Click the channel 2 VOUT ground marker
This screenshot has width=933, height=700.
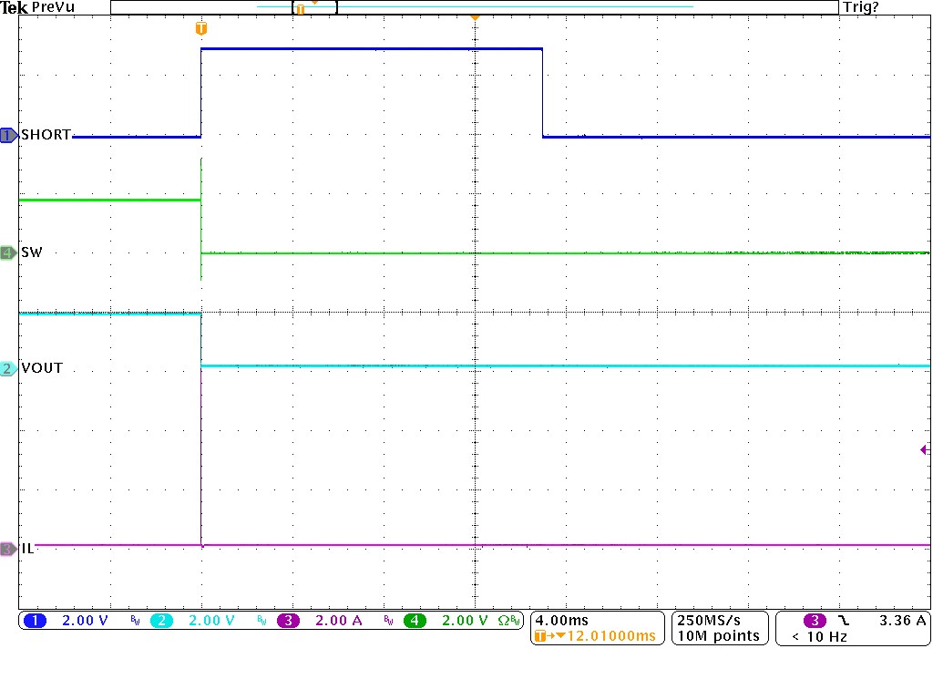pyautogui.click(x=8, y=368)
